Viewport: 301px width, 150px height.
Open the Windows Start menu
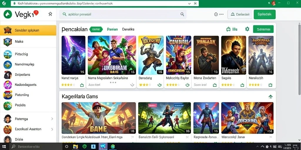(4, 146)
